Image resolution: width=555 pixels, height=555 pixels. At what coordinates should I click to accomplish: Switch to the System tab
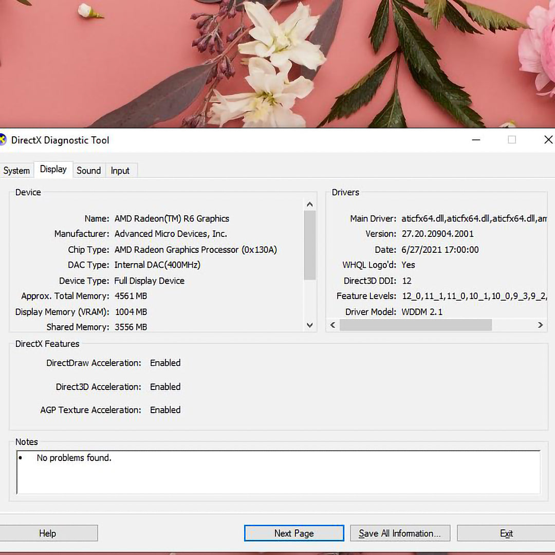(x=16, y=171)
